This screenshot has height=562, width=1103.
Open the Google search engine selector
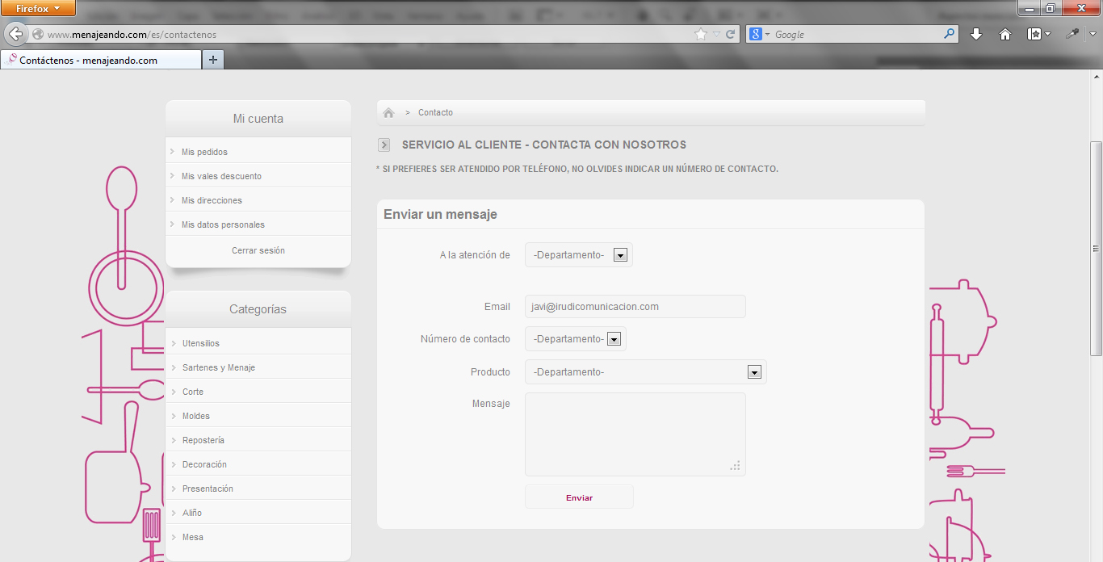tap(759, 35)
